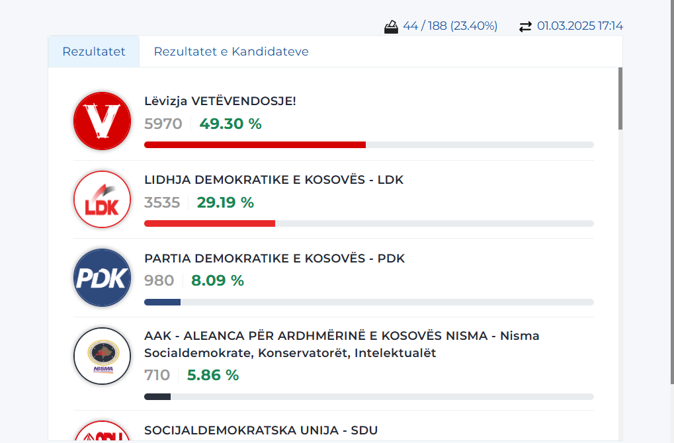The height and width of the screenshot is (443, 674).
Task: Select SOCIJALDEMOKRATSKA UNIJA - SDU name
Action: coord(261,430)
